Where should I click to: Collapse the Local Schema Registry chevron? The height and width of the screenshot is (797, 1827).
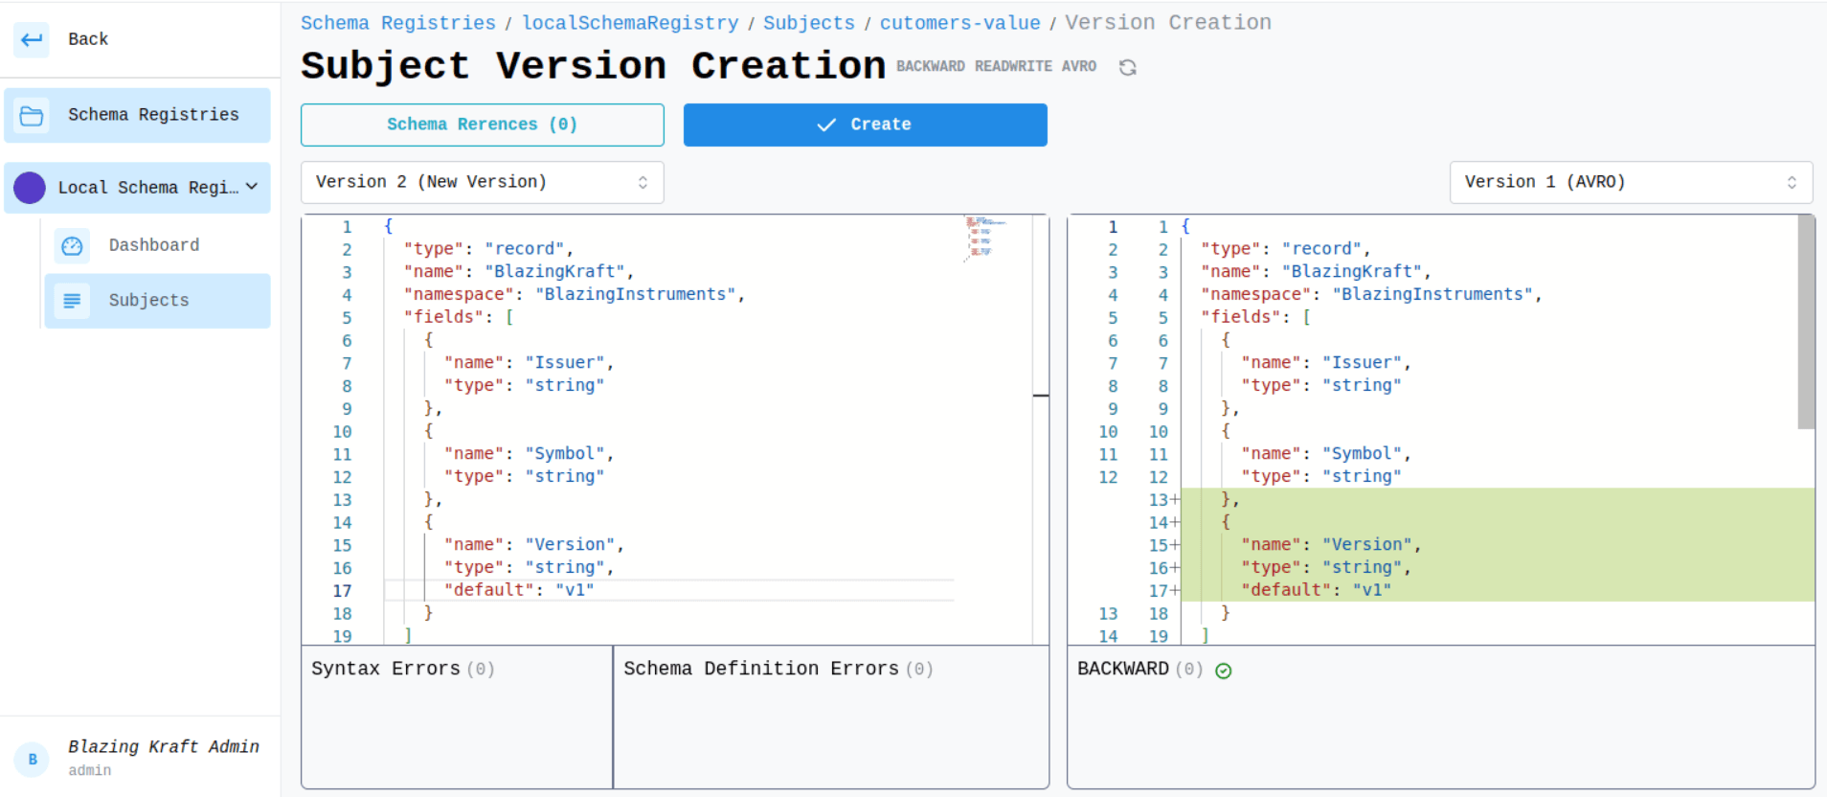coord(252,187)
